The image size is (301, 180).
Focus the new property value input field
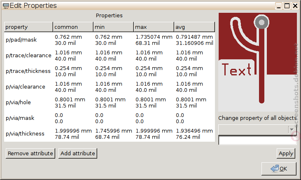[x=257, y=140]
